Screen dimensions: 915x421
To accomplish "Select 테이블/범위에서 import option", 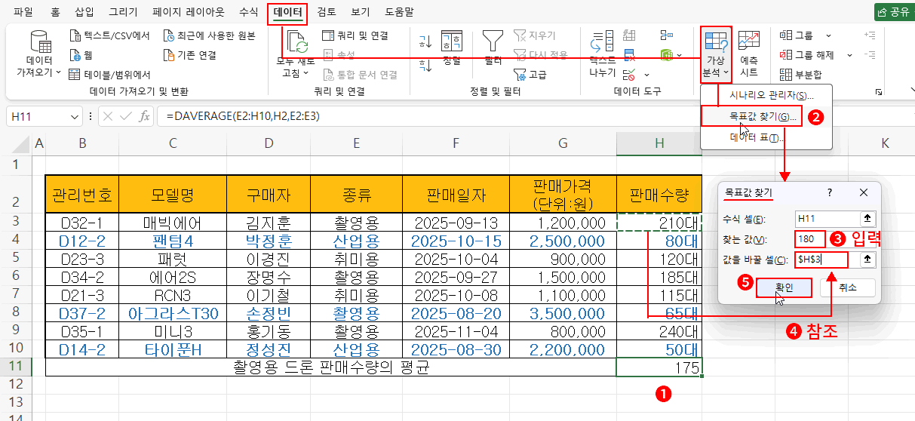I will (x=110, y=75).
